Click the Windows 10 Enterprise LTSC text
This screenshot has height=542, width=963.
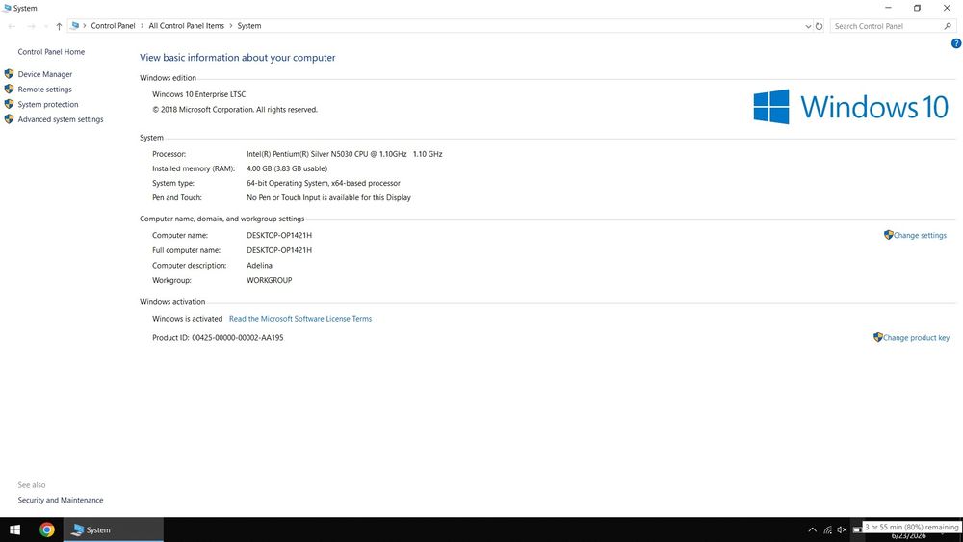click(x=199, y=94)
